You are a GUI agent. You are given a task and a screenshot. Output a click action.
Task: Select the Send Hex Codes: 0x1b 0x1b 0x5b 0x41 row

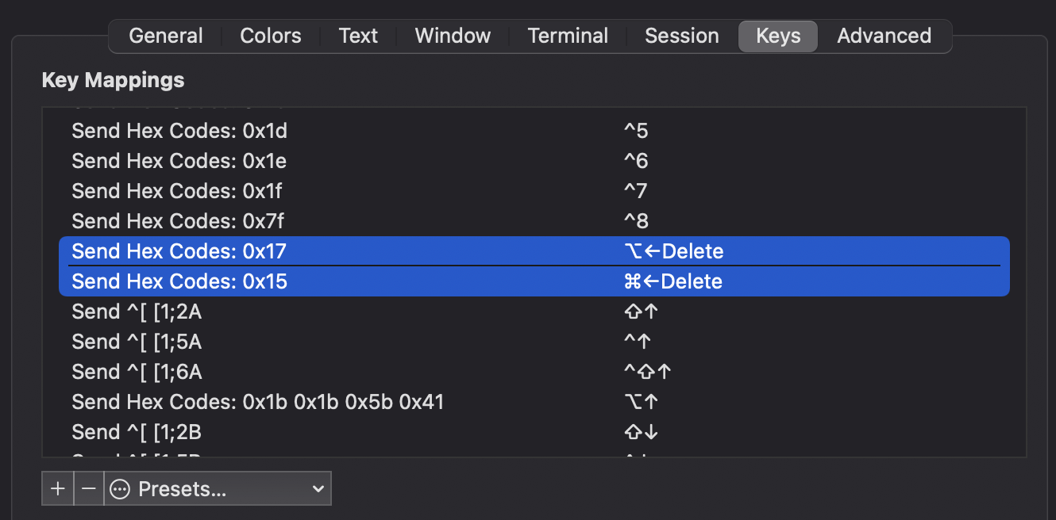(x=318, y=401)
